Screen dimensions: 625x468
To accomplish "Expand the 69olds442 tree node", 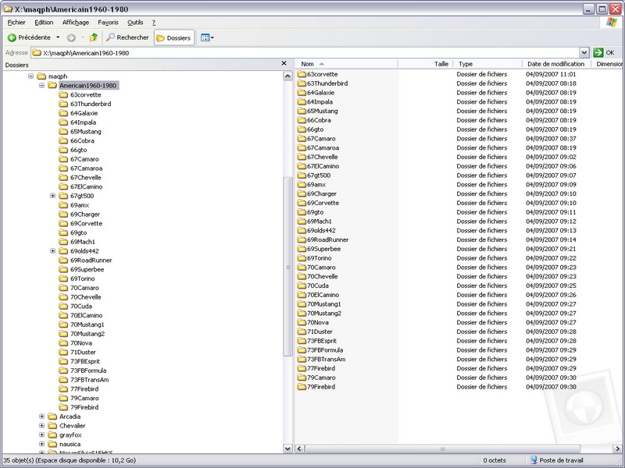I will pos(52,250).
